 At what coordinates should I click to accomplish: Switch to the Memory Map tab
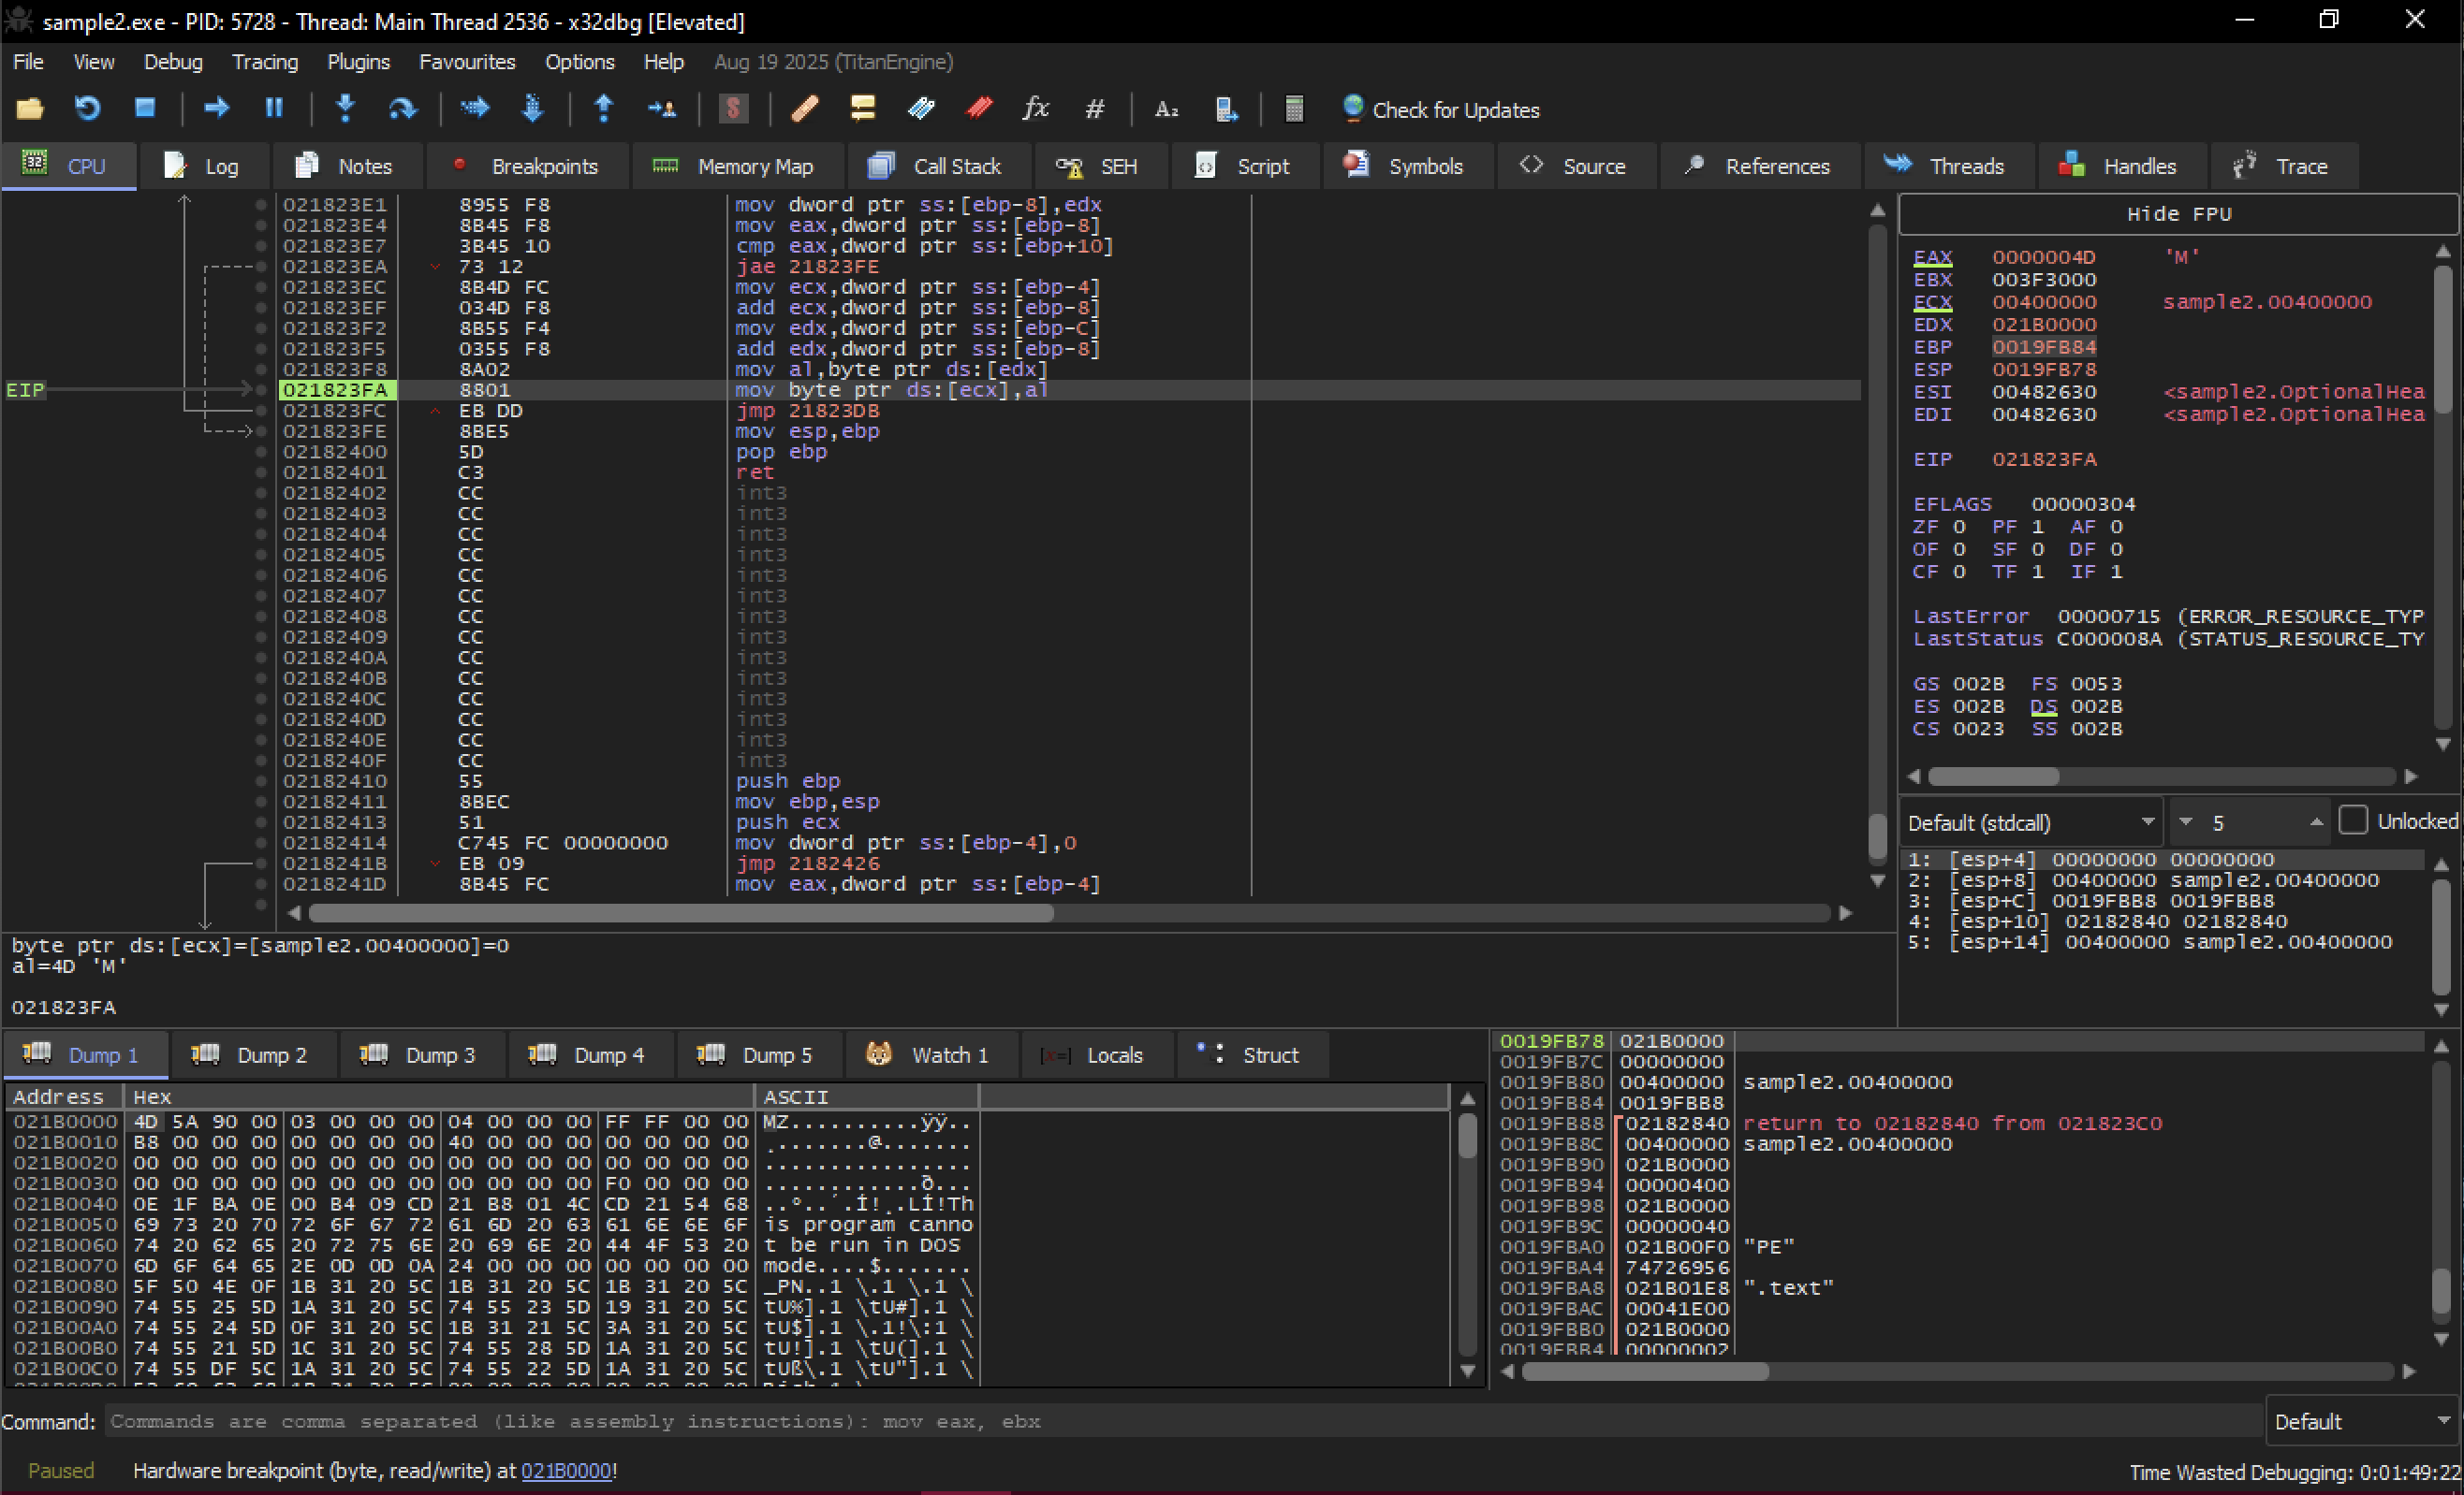click(737, 166)
